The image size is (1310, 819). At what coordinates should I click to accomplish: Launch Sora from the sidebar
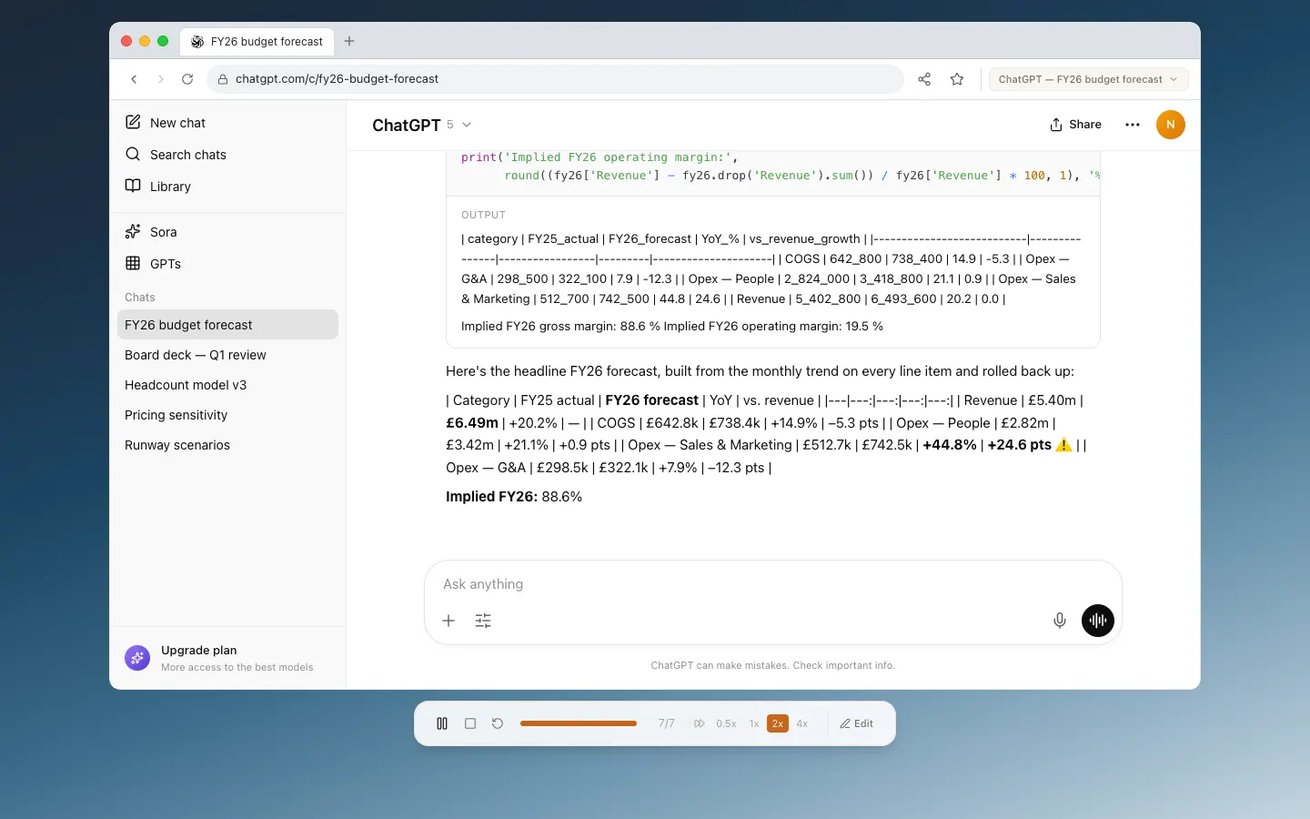[x=164, y=232]
